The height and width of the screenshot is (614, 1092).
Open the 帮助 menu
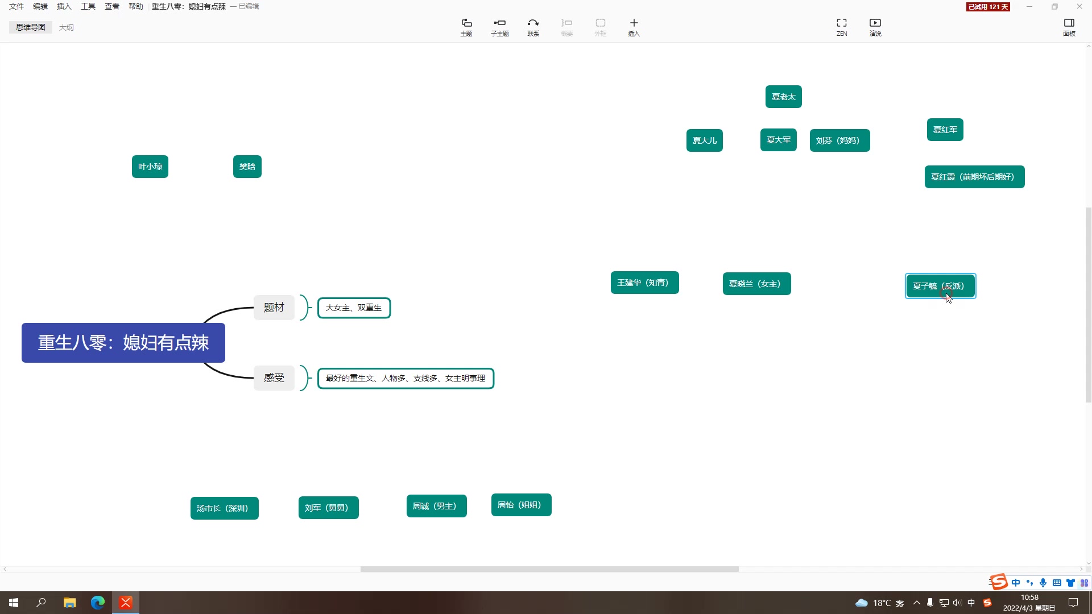[136, 6]
